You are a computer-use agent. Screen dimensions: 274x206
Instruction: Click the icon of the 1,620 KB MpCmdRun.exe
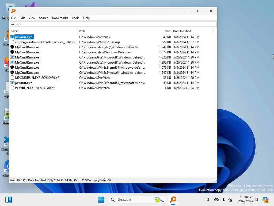(12, 57)
